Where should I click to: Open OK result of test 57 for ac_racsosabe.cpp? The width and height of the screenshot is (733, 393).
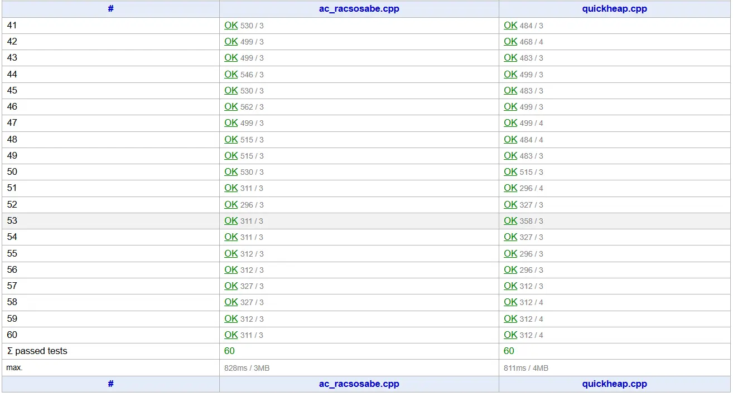(x=231, y=286)
